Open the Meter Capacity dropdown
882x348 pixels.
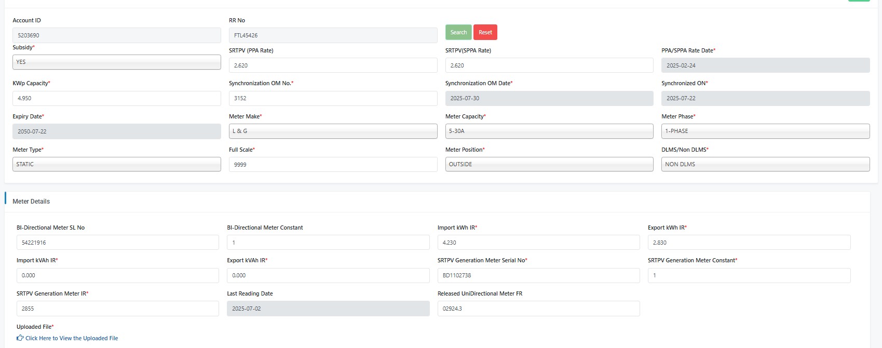[x=549, y=131]
